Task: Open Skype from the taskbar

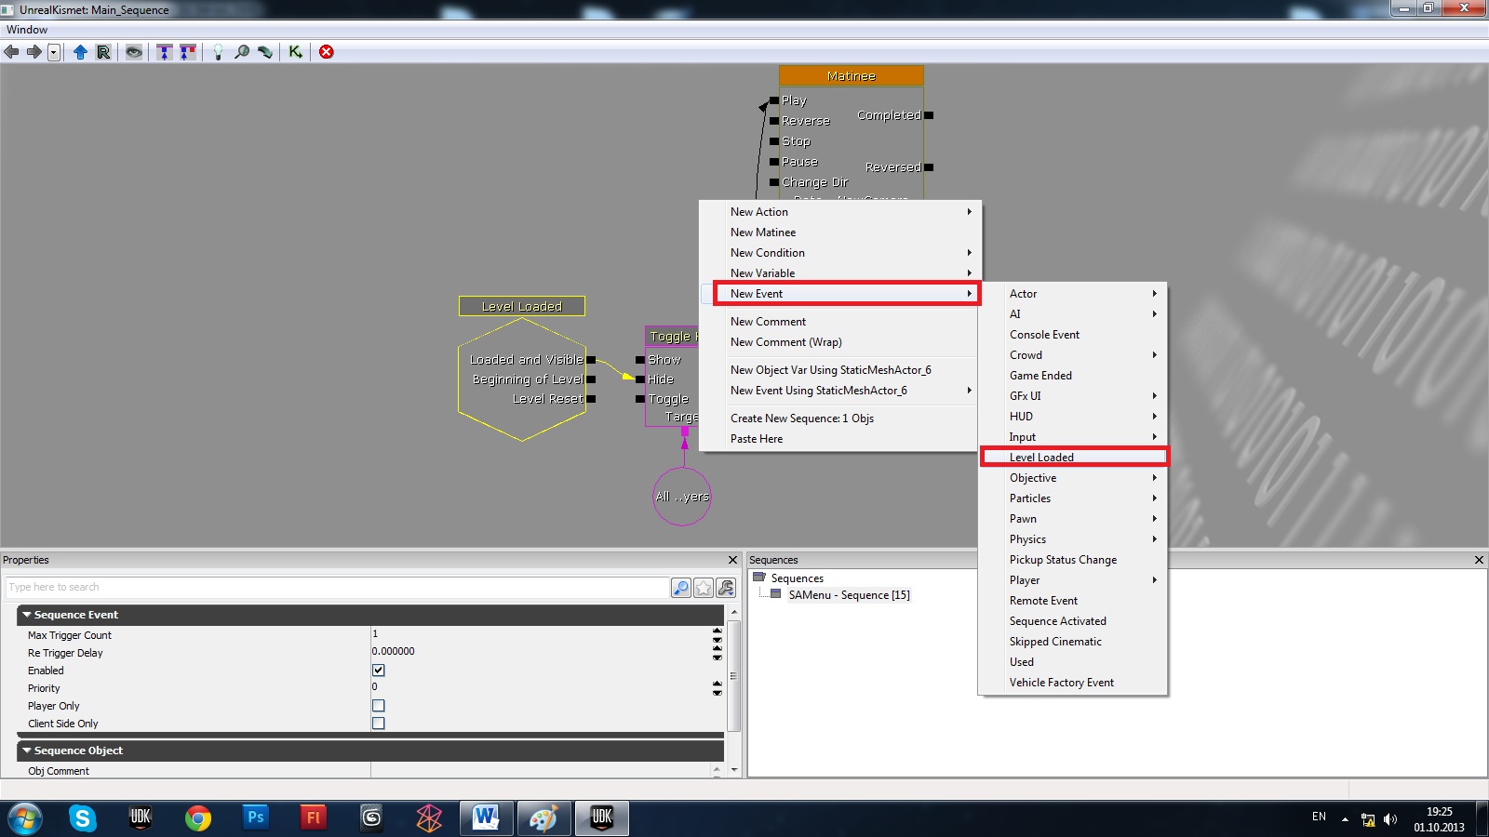Action: pyautogui.click(x=82, y=818)
